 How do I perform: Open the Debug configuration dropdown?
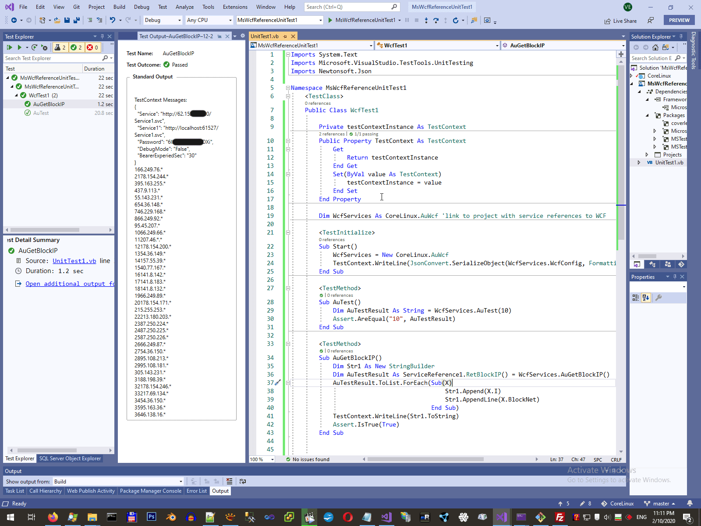coord(163,20)
